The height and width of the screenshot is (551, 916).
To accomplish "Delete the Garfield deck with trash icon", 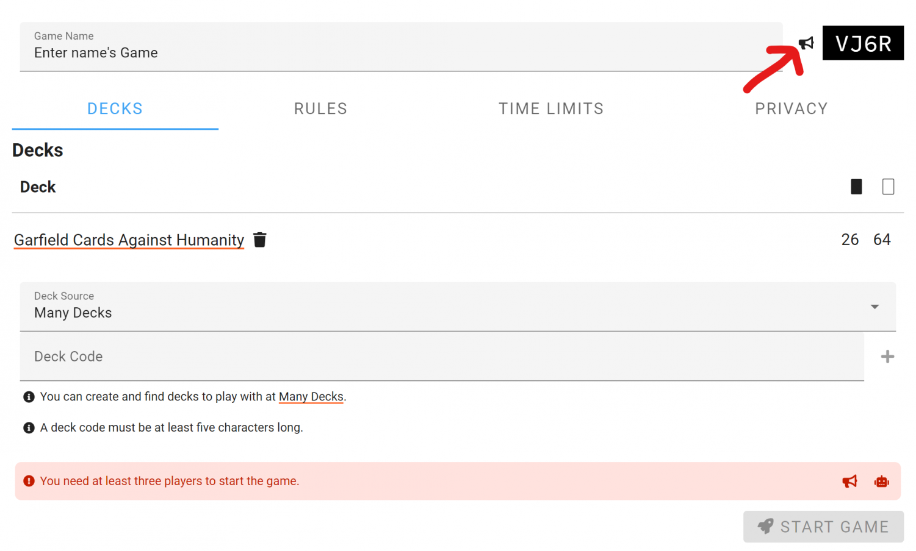I will pos(260,240).
